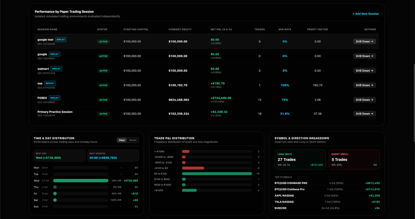Drill down into the FOREX session
This screenshot has width=415, height=219.
[364, 100]
